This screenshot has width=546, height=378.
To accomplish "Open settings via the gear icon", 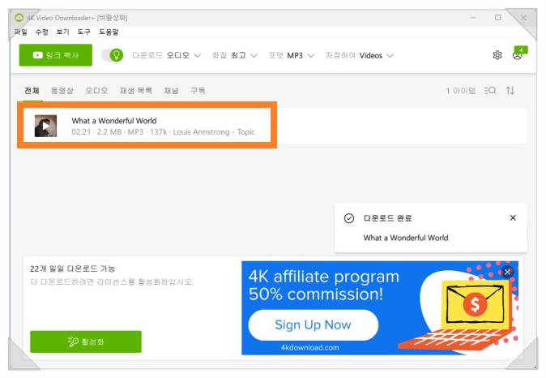I will click(x=497, y=55).
